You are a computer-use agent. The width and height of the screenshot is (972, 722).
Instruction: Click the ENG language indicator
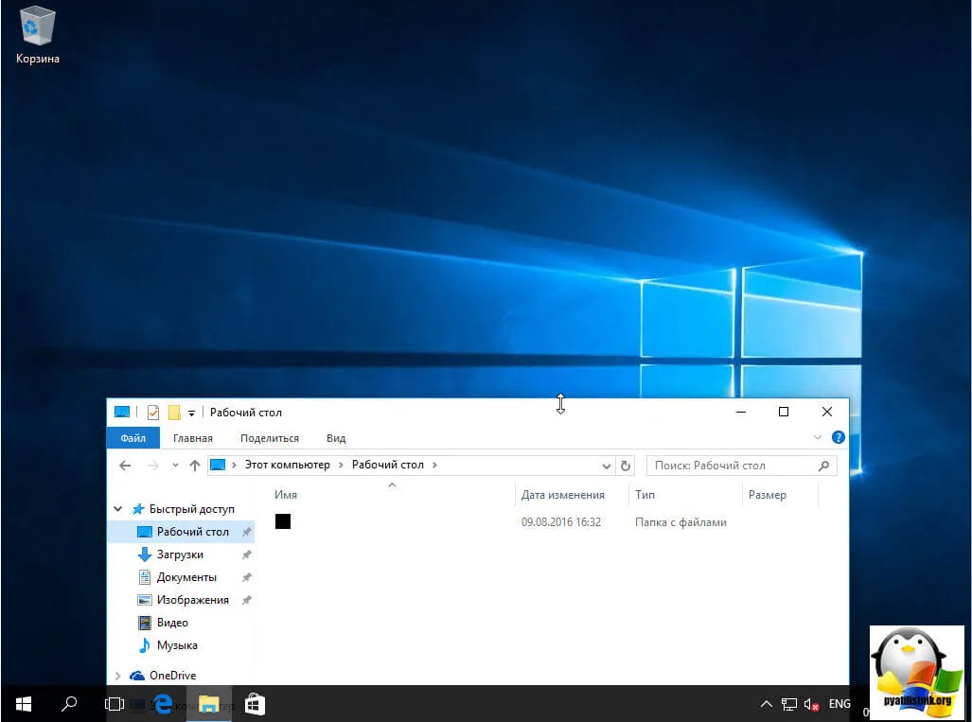(839, 704)
